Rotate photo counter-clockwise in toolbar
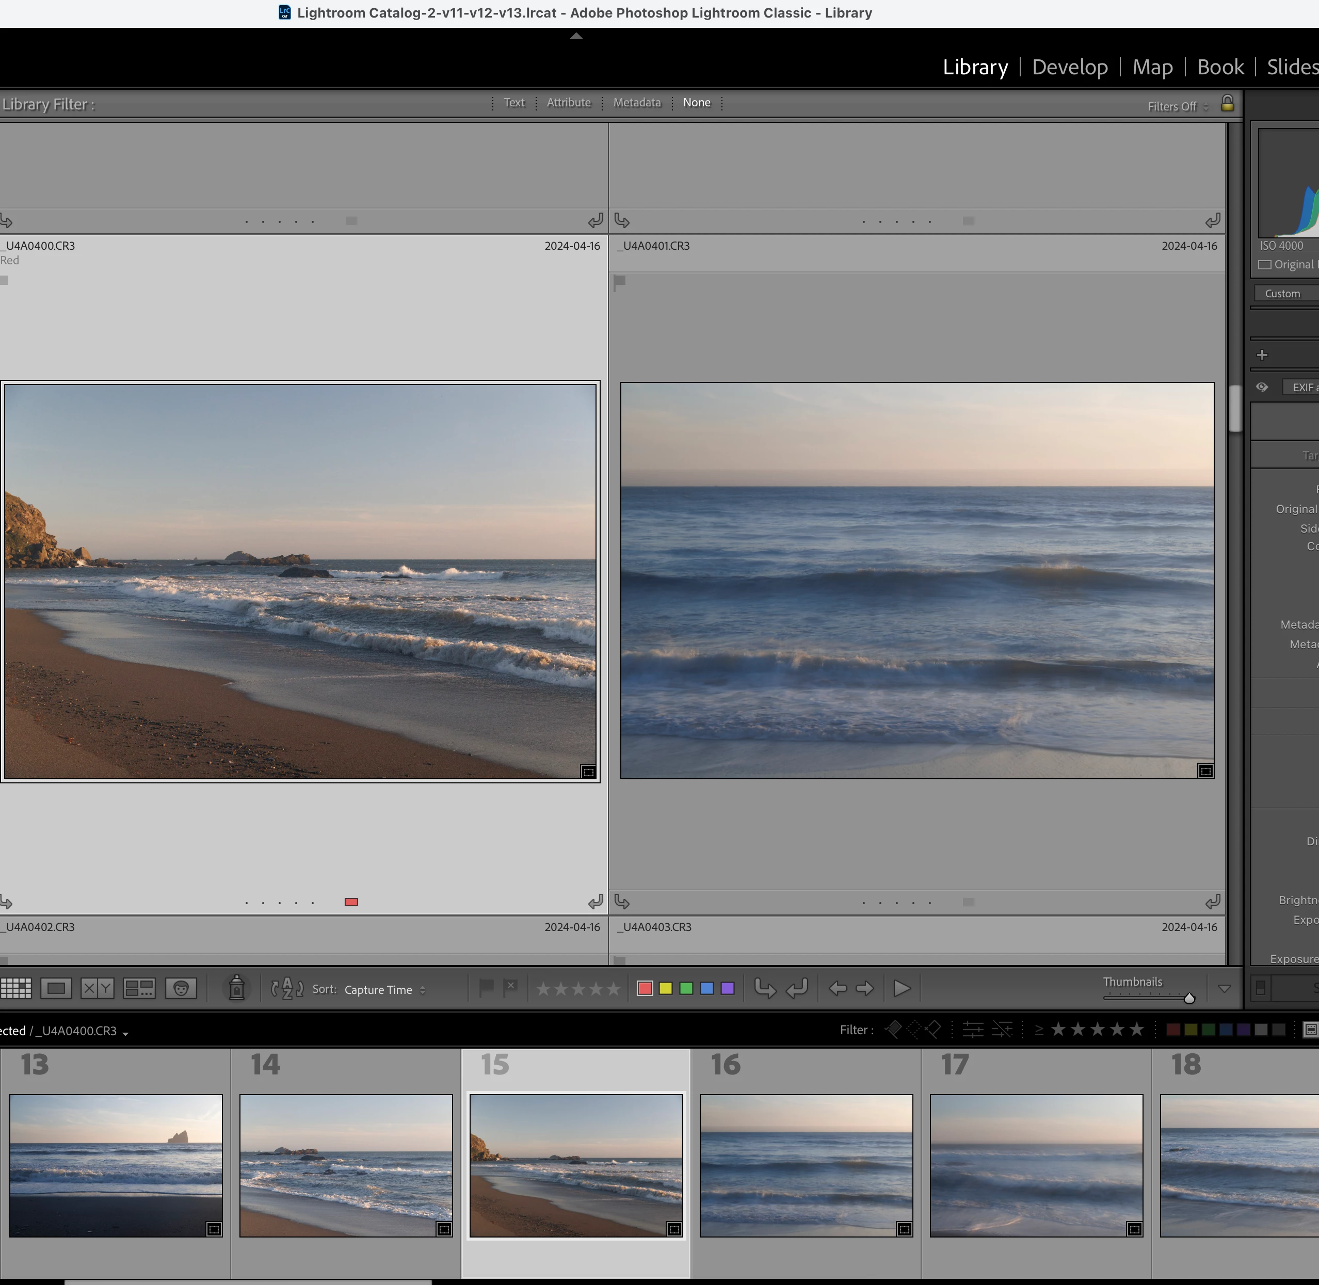Viewport: 1319px width, 1285px height. point(764,989)
